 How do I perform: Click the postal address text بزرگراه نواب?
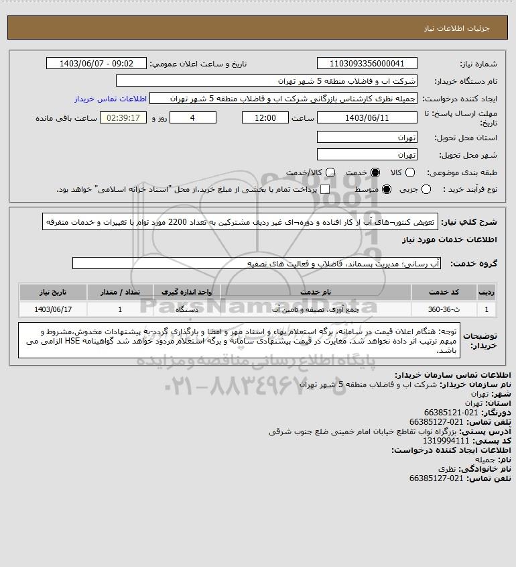point(363,431)
